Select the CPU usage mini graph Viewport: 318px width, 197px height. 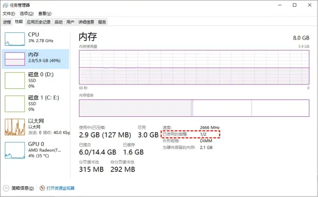pos(15,39)
